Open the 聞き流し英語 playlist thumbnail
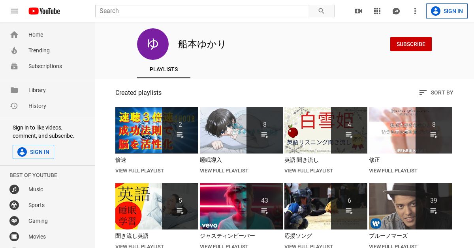This screenshot has height=248, width=474. point(157,206)
